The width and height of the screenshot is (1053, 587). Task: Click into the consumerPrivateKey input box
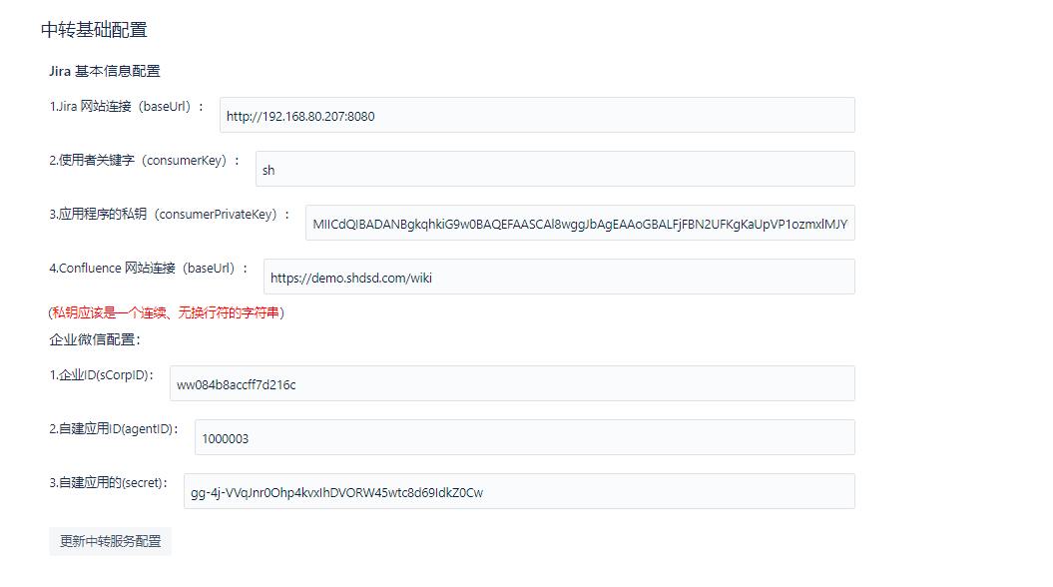click(580, 223)
